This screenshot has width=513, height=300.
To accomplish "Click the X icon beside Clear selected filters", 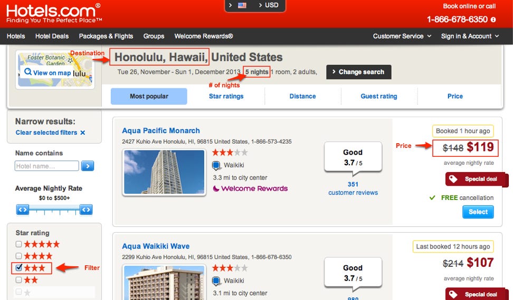I will click(83, 133).
